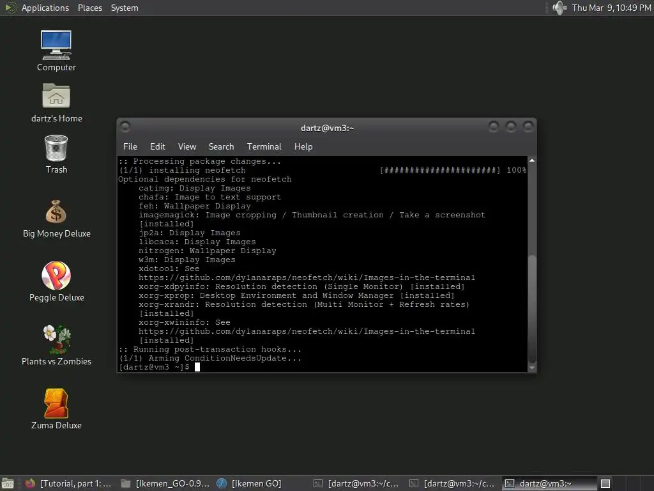Open the Places menu in top panel
Image resolution: width=654 pixels, height=491 pixels.
pyautogui.click(x=89, y=8)
